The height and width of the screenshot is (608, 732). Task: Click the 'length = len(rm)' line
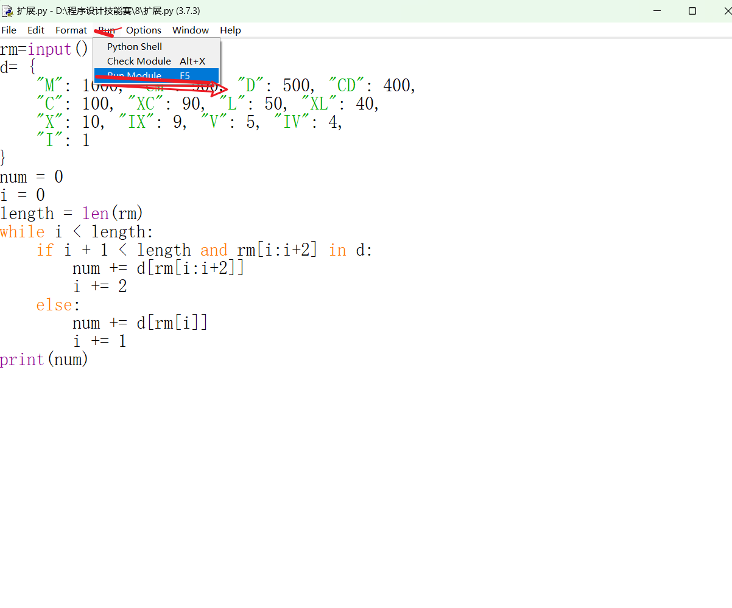(x=72, y=214)
